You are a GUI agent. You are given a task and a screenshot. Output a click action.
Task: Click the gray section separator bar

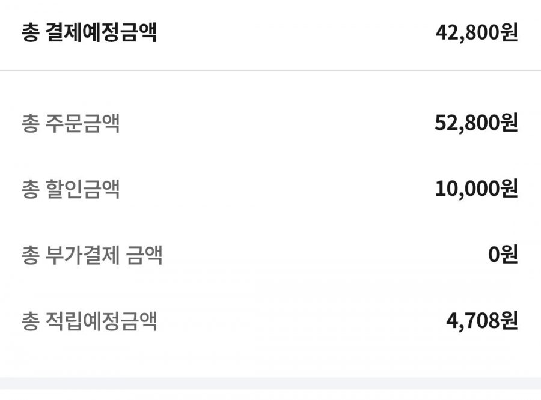(x=270, y=383)
